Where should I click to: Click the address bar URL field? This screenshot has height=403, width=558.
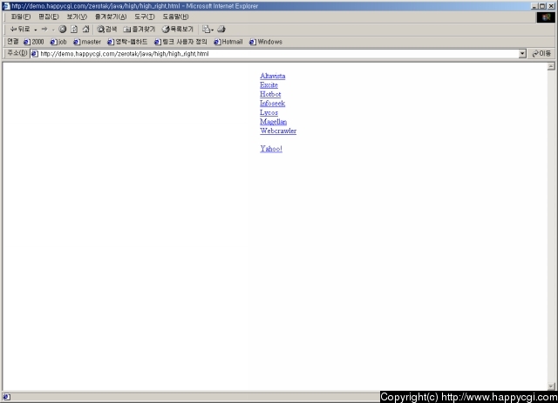coord(274,54)
